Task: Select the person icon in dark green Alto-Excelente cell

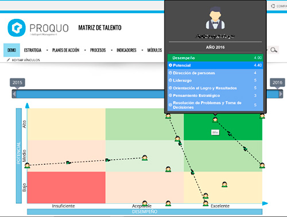Action: pyautogui.click(x=215, y=120)
